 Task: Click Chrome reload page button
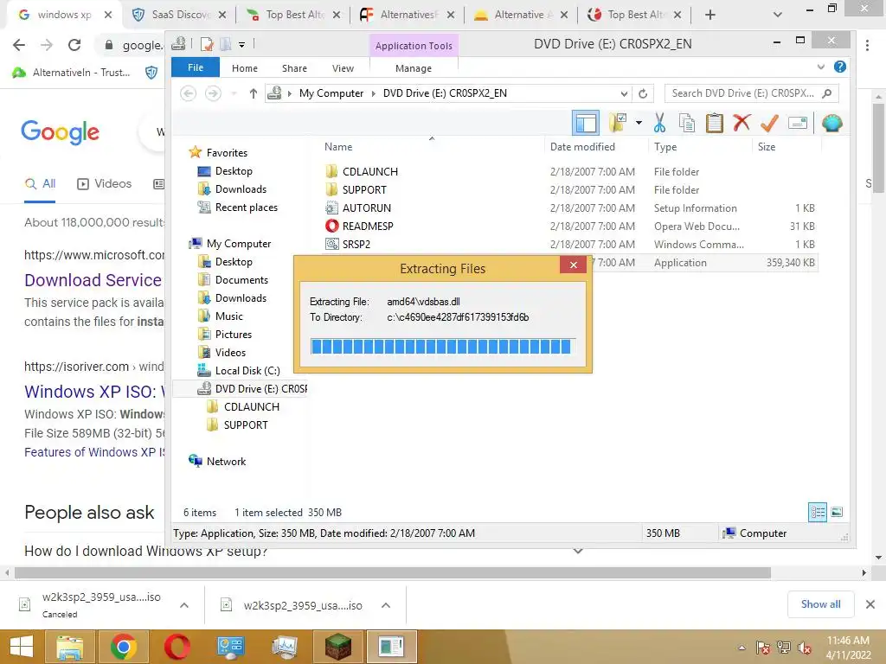(x=74, y=45)
